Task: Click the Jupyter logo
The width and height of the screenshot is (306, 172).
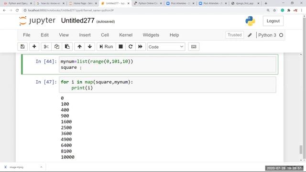Action: (37, 21)
